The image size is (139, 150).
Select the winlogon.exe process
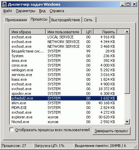[64, 70]
